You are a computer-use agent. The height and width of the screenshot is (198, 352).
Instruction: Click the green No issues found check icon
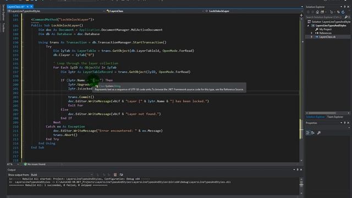pos(25,164)
